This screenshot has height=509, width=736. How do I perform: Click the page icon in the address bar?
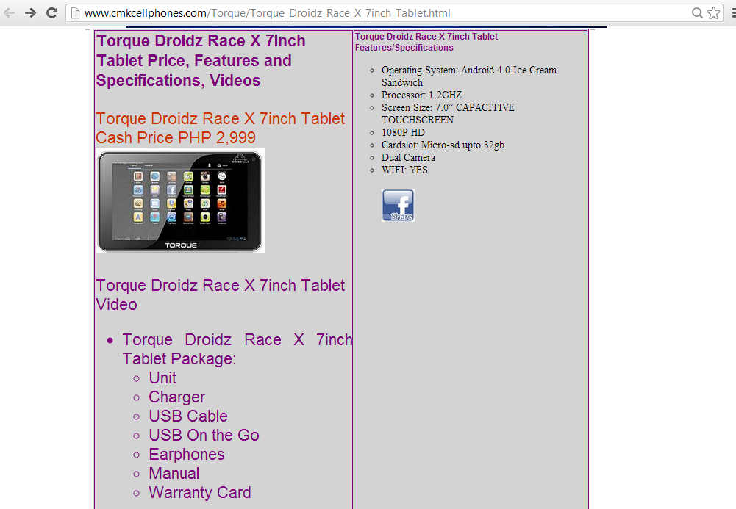75,13
